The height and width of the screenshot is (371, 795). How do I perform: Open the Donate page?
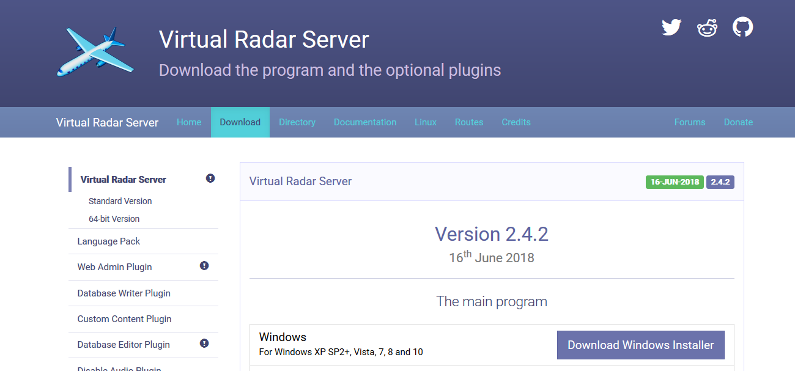(x=738, y=122)
